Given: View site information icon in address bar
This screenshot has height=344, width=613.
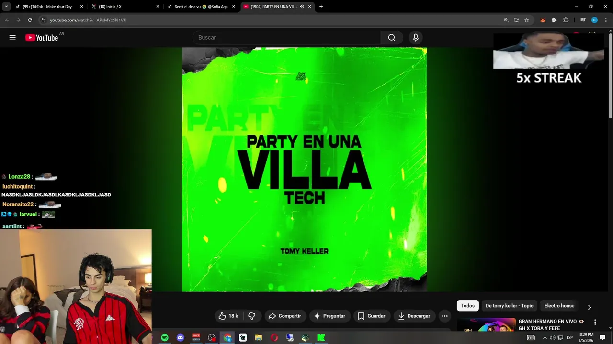Looking at the screenshot, I should click(x=44, y=20).
